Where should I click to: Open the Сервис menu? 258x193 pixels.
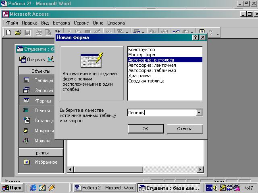click(81, 23)
